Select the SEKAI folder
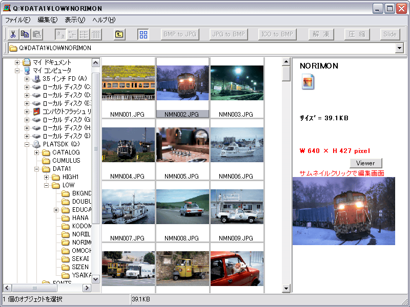410x307 pixels. click(x=75, y=259)
